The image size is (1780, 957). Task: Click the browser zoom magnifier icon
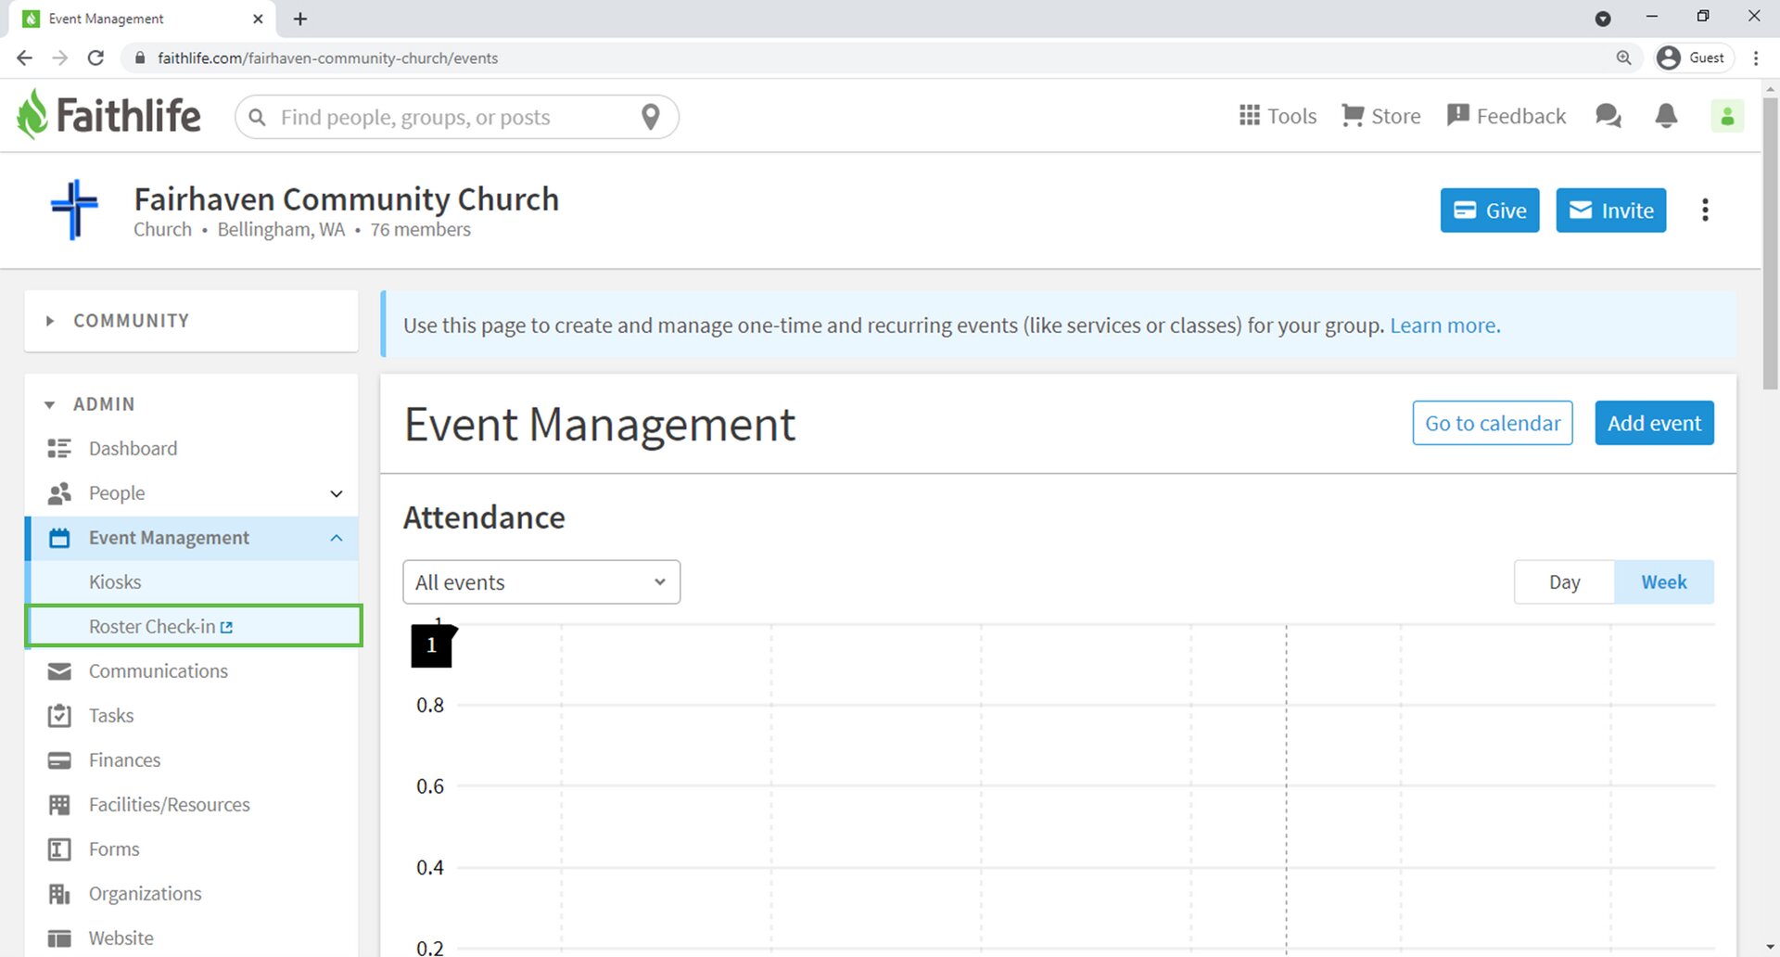click(x=1623, y=57)
